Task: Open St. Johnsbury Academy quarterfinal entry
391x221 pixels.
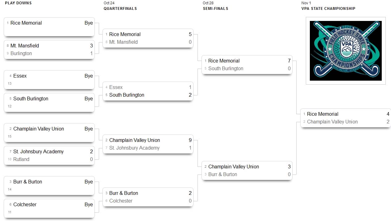Action: coord(134,148)
